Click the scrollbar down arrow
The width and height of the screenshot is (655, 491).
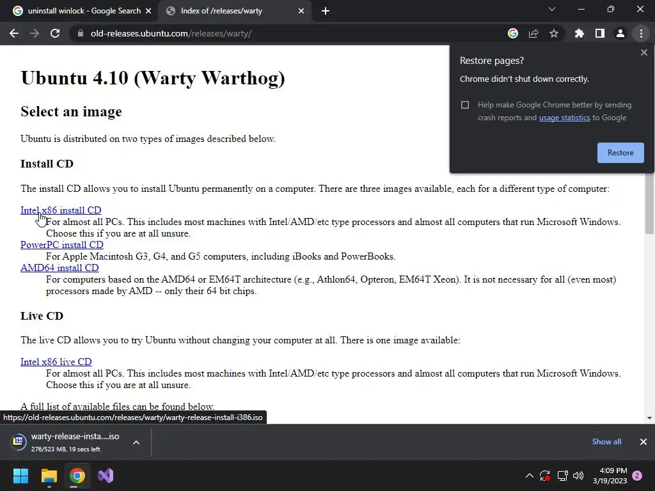(x=649, y=418)
